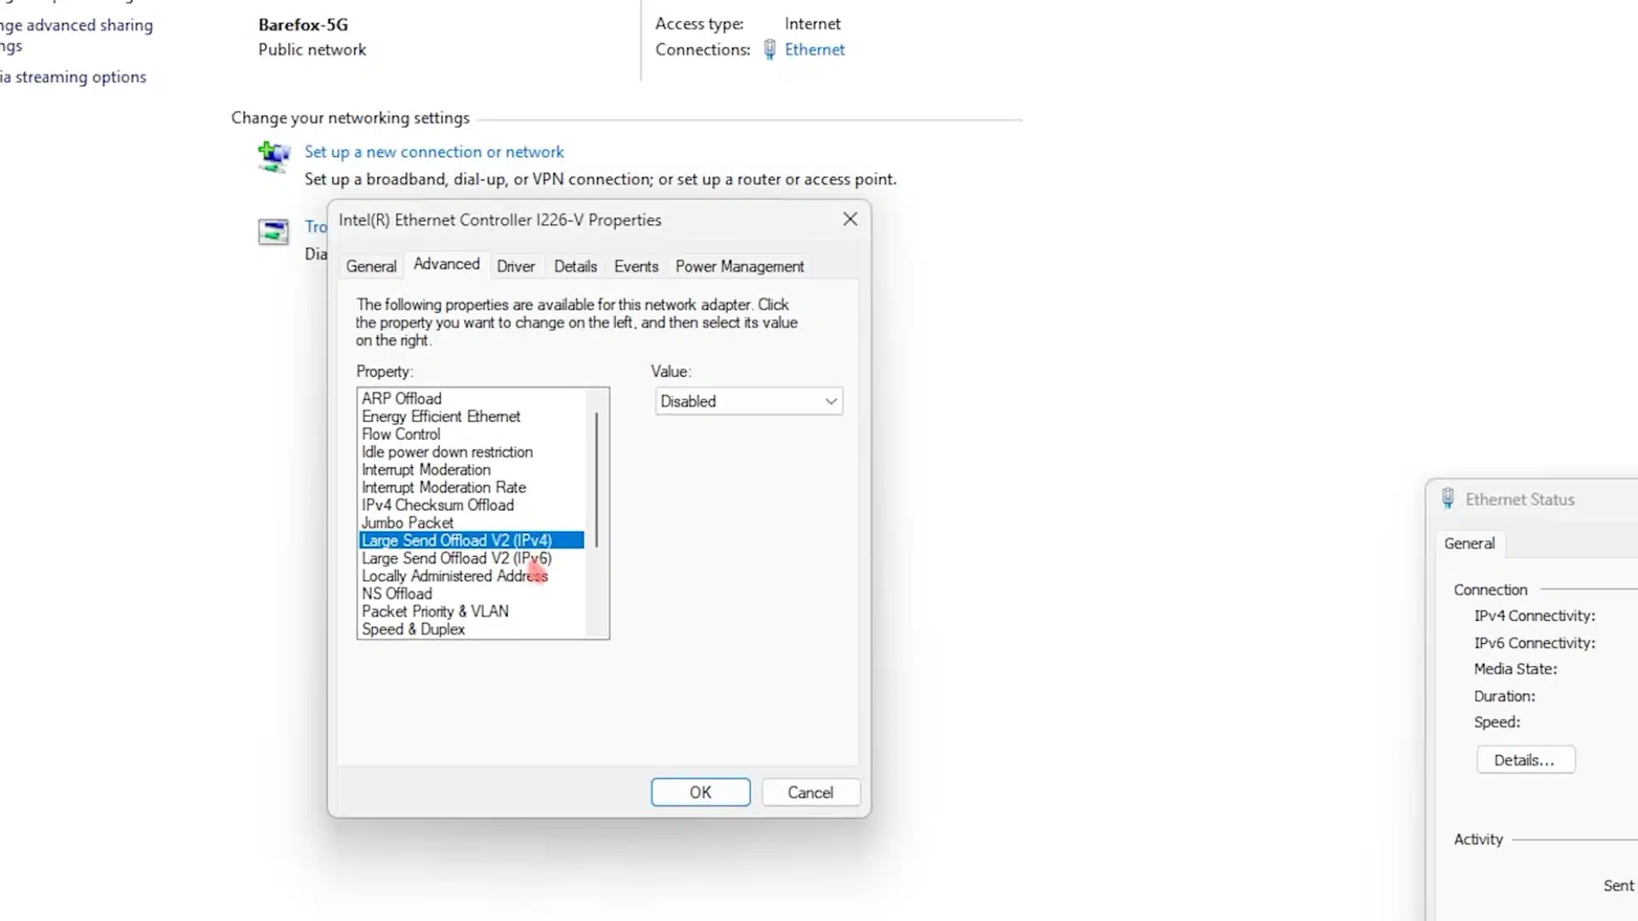Select Locally Administered Address property

471,576
